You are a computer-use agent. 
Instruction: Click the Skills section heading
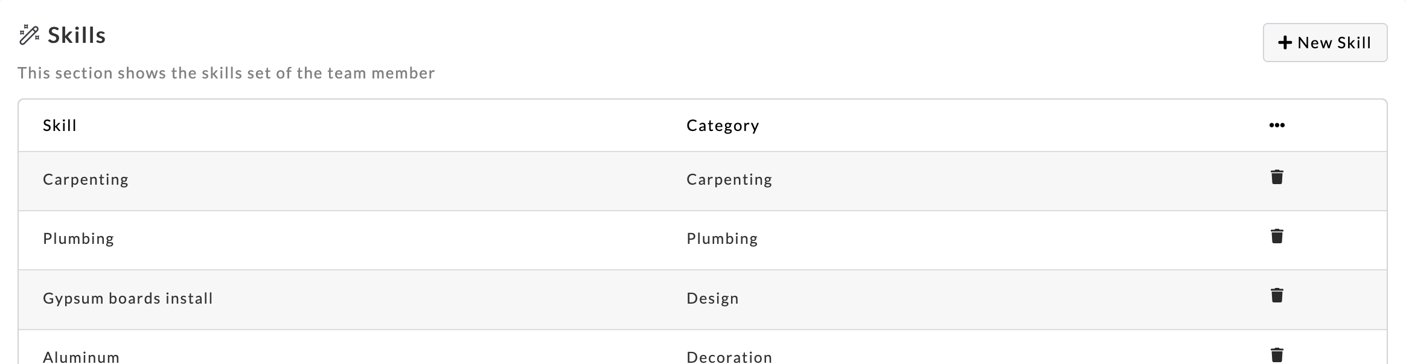(x=77, y=36)
